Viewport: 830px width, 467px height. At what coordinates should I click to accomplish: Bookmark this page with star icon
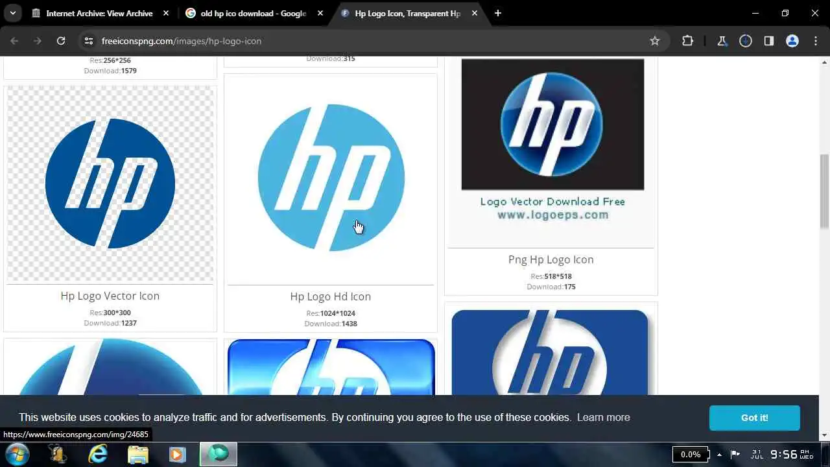tap(655, 41)
